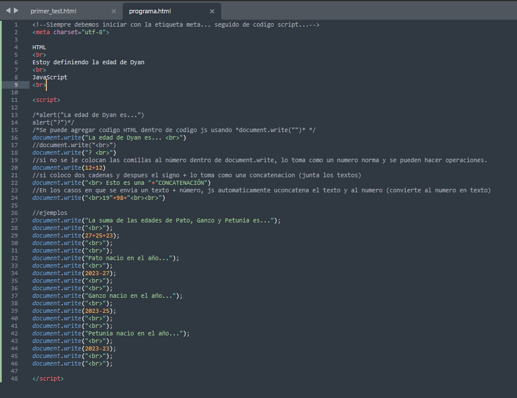The height and width of the screenshot is (398, 517).
Task: Click 'Ganzo nacio en el año...' line
Action: (108, 295)
